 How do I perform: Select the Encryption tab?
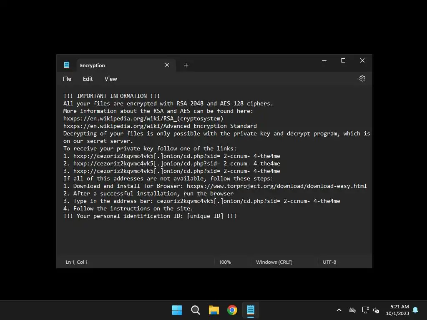pos(126,65)
